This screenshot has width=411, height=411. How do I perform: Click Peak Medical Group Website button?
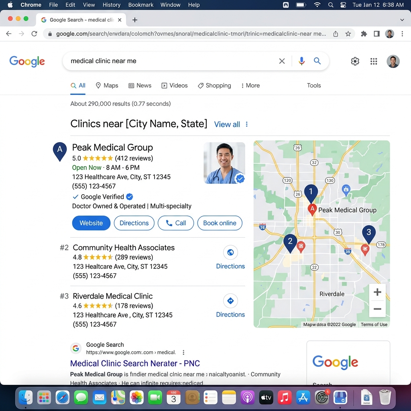91,223
